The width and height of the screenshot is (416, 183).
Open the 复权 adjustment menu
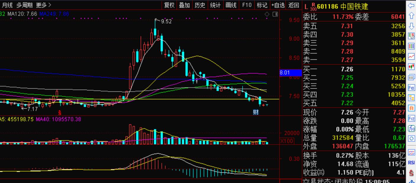coord(169,5)
